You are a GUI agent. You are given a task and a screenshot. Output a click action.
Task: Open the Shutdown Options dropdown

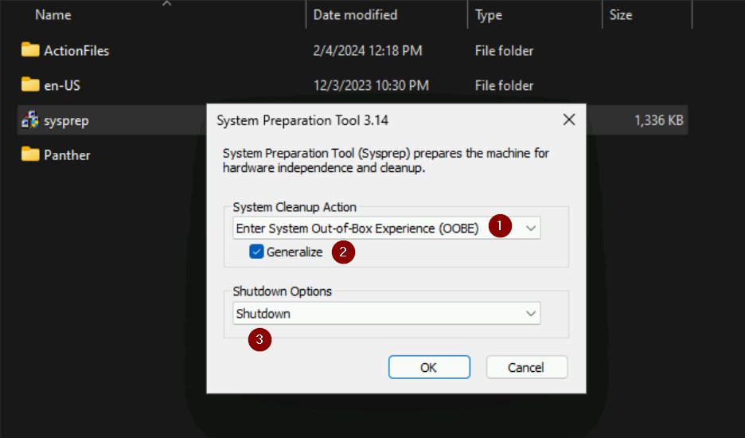[386, 314]
